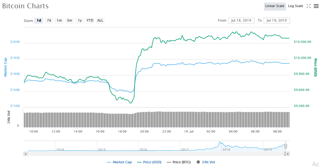Click the 18:00 time axis label
This screenshot has width=319, height=167.
(122, 131)
